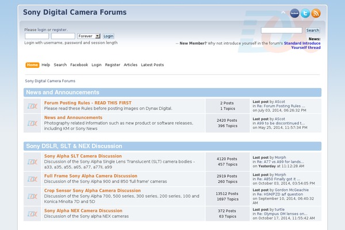
Task: Click the 2919 Posts count
Action: click(227, 177)
